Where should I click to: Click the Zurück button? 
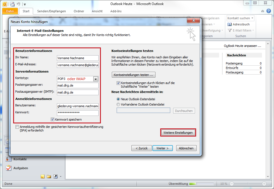[x=141, y=148]
